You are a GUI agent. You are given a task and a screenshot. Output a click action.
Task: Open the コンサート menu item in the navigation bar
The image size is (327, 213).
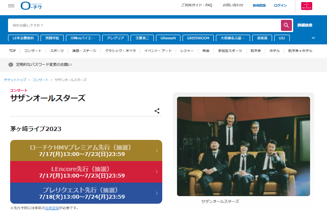(x=33, y=51)
